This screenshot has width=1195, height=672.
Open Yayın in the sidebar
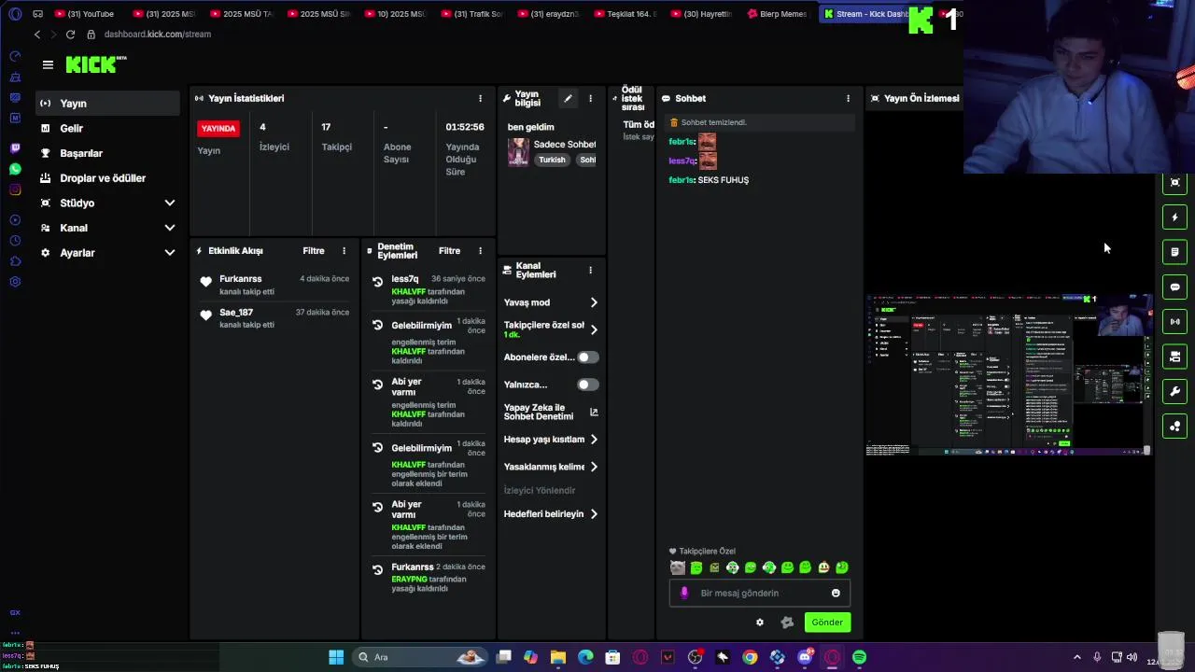(108, 104)
